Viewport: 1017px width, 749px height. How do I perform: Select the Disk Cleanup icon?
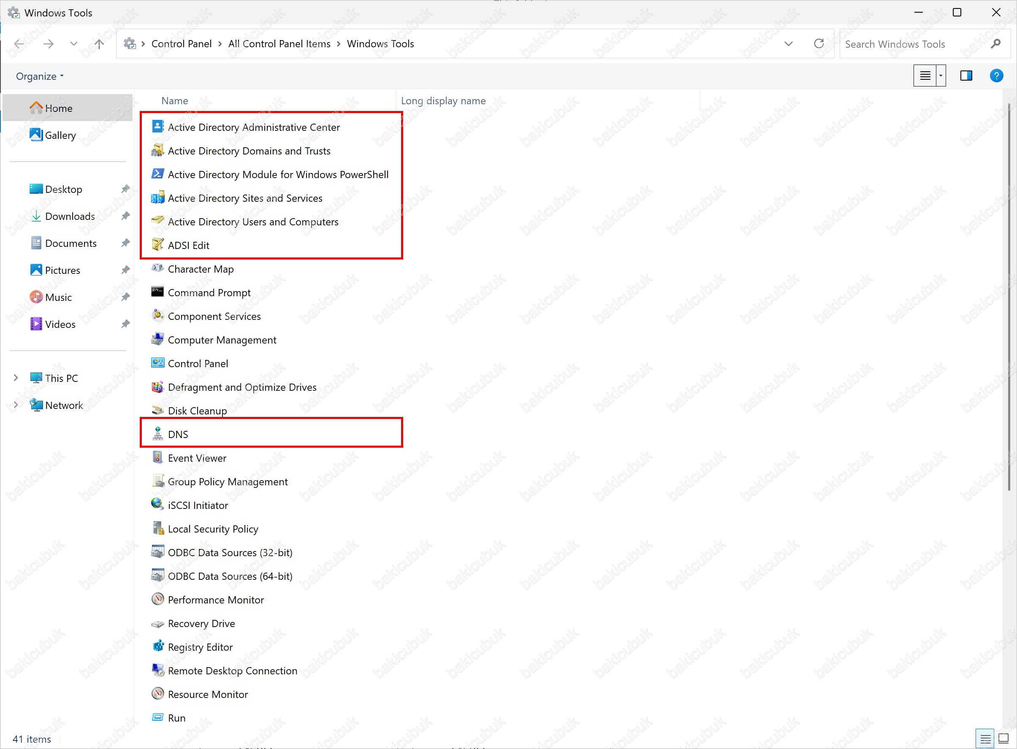[x=157, y=410]
